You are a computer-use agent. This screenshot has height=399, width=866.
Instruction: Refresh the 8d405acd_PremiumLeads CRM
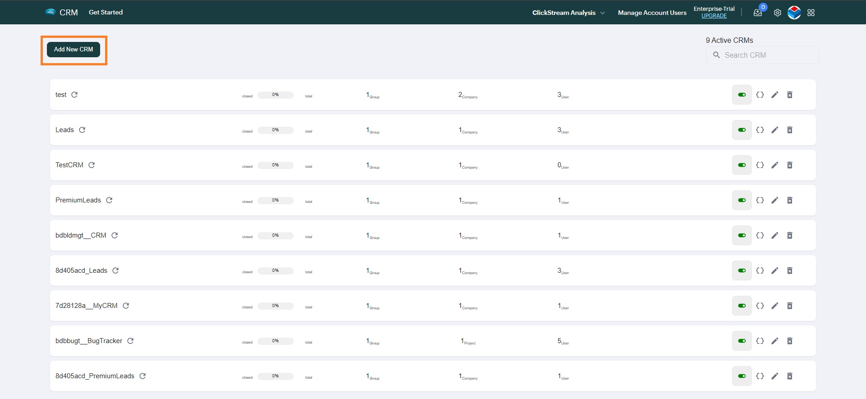point(143,376)
